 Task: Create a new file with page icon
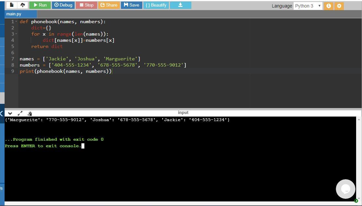pyautogui.click(x=11, y=5)
